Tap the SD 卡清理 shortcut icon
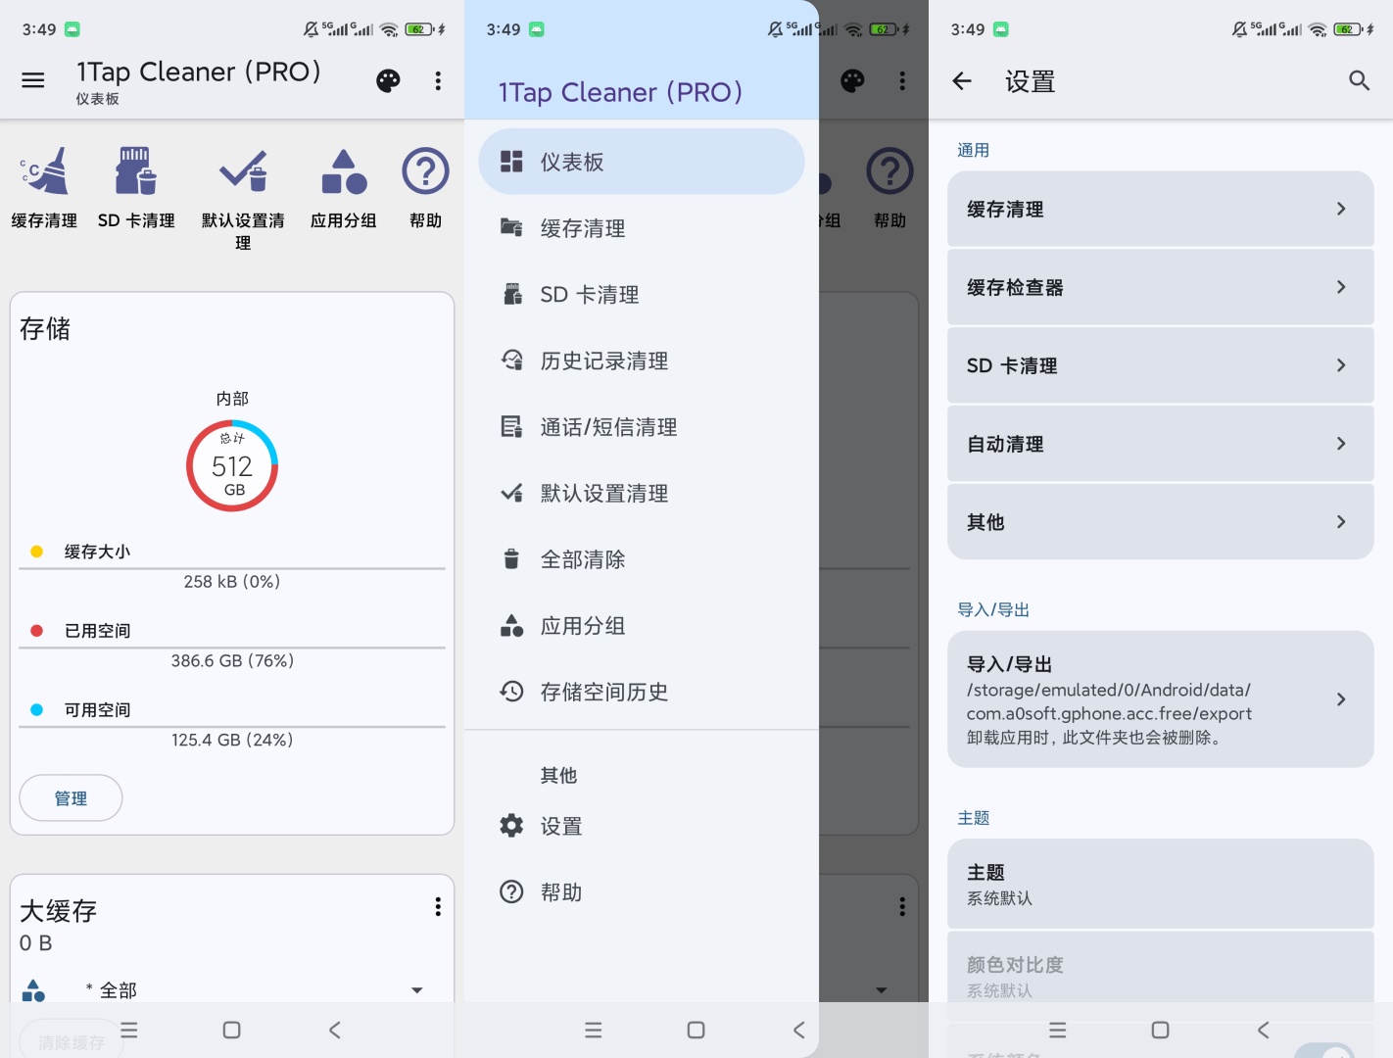The image size is (1393, 1058). tap(136, 171)
